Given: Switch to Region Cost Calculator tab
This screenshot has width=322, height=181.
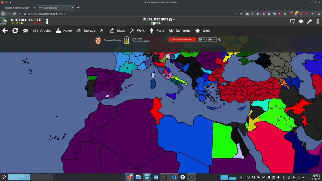Looking at the screenshot, I should click(17, 8).
